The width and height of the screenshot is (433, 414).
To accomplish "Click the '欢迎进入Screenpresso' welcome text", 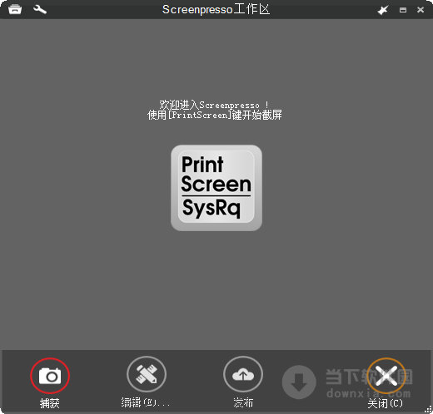I will coord(214,105).
